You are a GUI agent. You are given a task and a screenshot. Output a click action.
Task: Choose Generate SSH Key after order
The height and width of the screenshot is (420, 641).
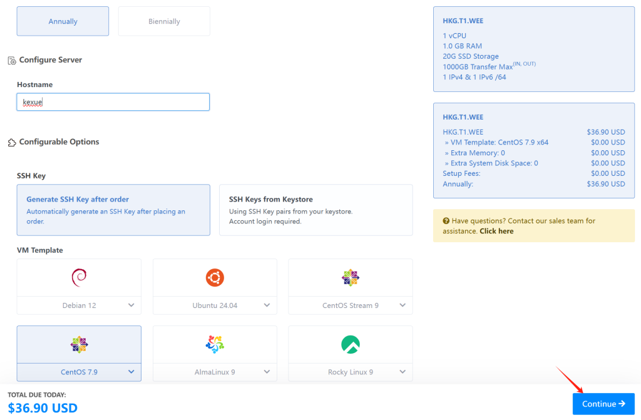pos(113,210)
